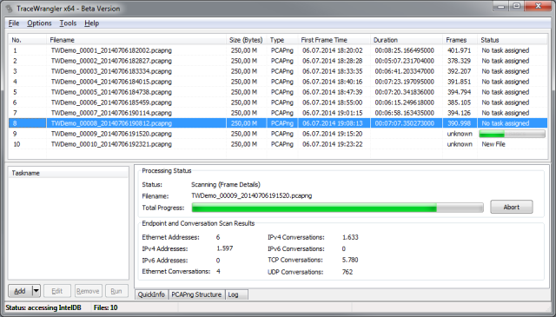
Task: Sort by the Size (Bytes) column header
Action: click(x=247, y=40)
